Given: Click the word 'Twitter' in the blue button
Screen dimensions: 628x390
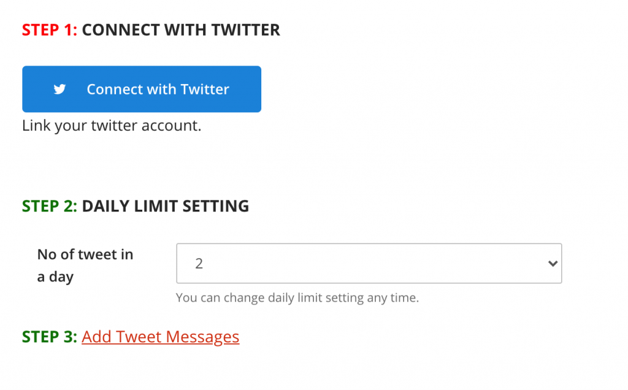Looking at the screenshot, I should pos(205,90).
